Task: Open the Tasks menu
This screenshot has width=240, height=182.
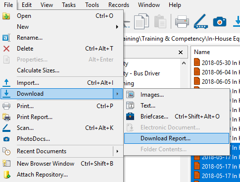Action: (x=69, y=5)
